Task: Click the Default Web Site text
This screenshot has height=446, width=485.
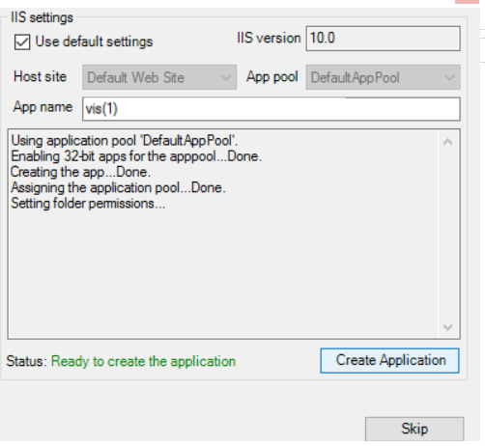Action: pyautogui.click(x=135, y=77)
